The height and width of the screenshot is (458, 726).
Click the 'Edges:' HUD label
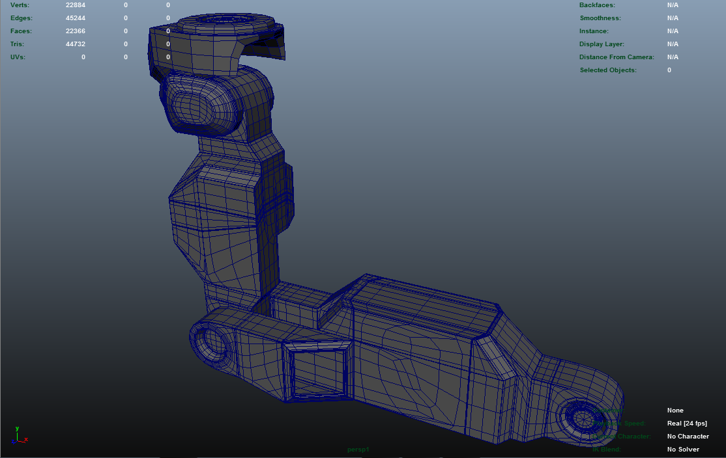click(22, 18)
